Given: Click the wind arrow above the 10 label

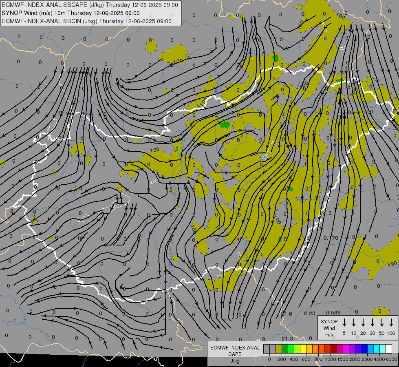Looking at the screenshot, I should coord(354,323).
